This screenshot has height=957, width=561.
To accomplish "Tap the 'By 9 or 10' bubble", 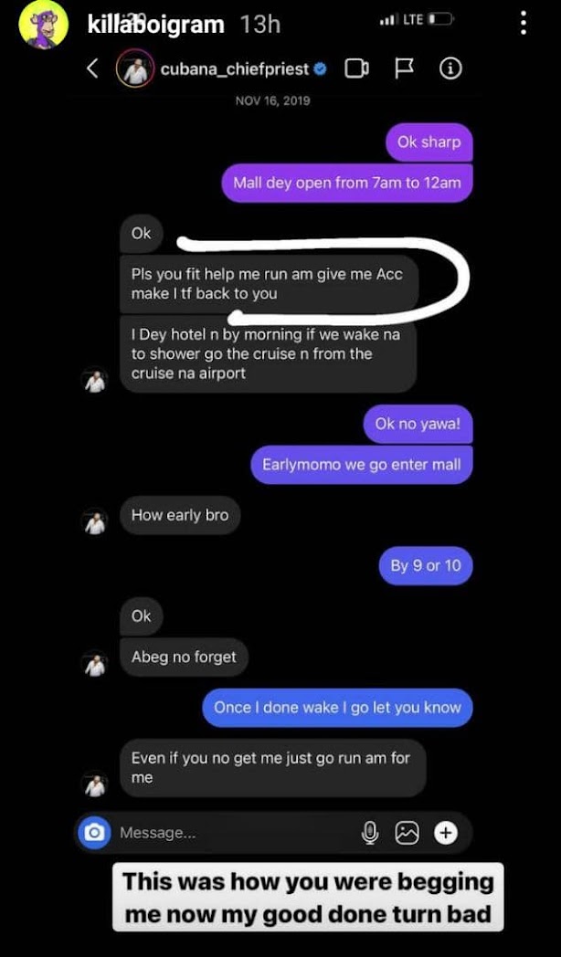I will pyautogui.click(x=426, y=565).
